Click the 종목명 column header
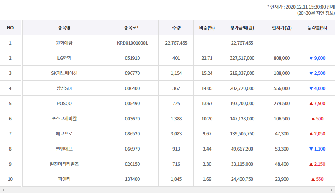336x194 pixels. [x=64, y=28]
